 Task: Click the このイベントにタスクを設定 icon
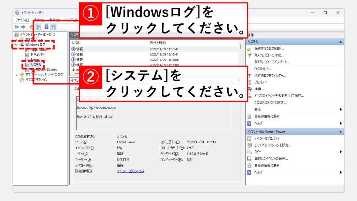point(249,145)
